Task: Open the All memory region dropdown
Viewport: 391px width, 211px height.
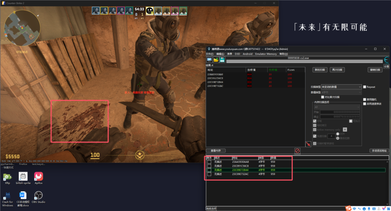Action: (337, 107)
